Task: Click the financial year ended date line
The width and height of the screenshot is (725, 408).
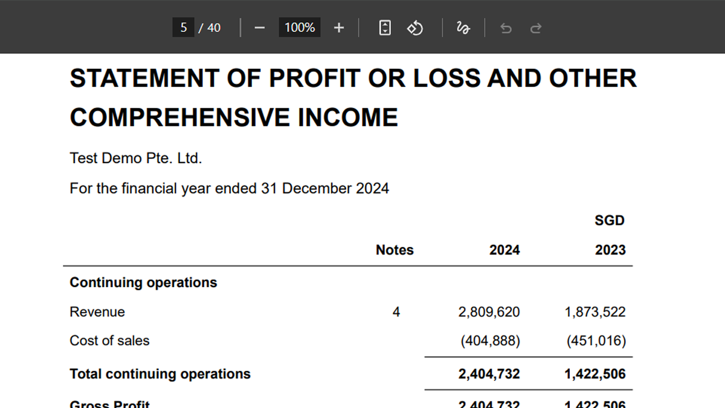Action: pyautogui.click(x=229, y=189)
